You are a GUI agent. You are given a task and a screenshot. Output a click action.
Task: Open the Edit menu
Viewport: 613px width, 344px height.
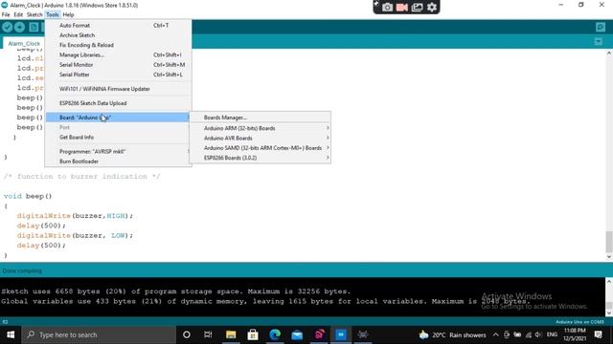(18, 14)
